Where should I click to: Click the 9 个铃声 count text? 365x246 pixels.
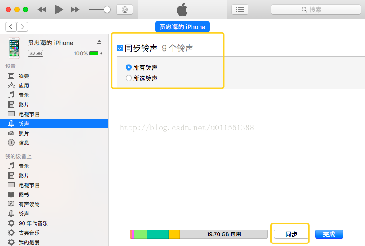pyautogui.click(x=177, y=48)
